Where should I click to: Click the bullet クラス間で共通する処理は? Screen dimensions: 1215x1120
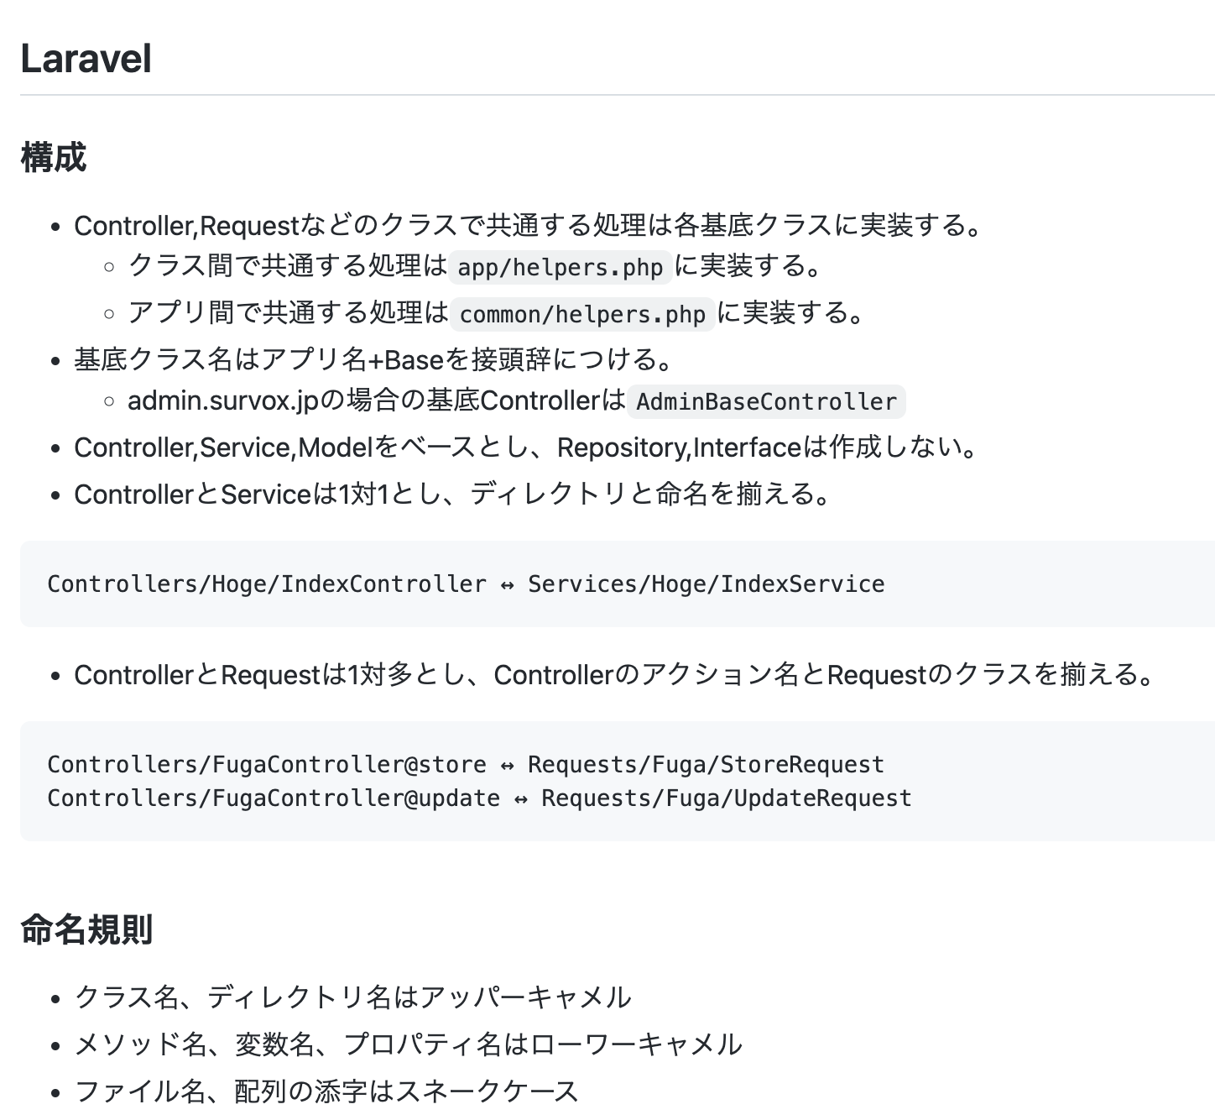point(288,266)
